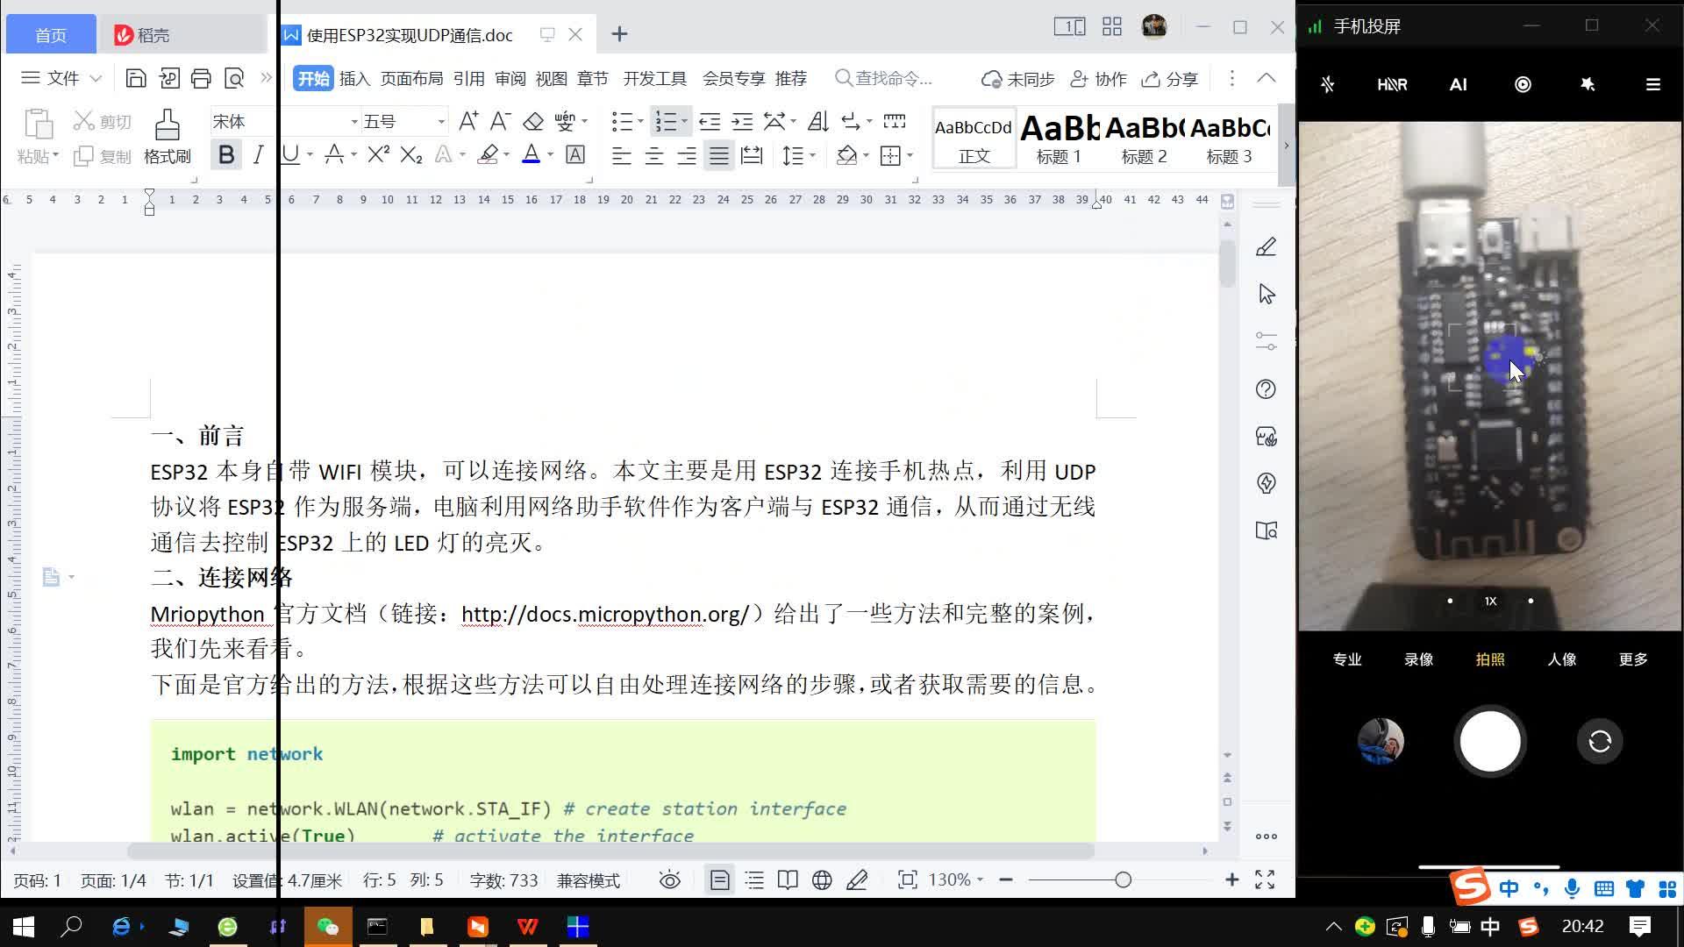1684x947 pixels.
Task: Toggle italic formatting
Action: [258, 155]
